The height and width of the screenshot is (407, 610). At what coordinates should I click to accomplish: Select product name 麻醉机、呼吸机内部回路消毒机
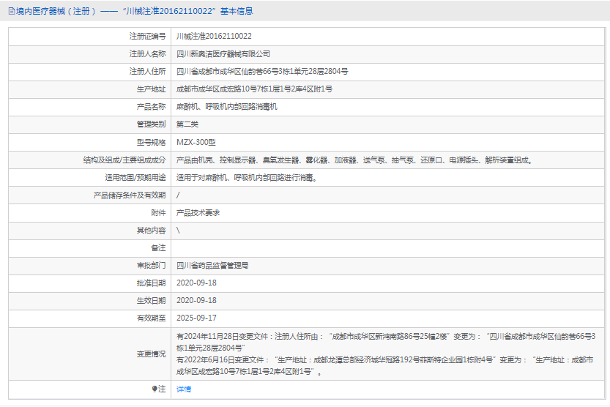[x=227, y=107]
